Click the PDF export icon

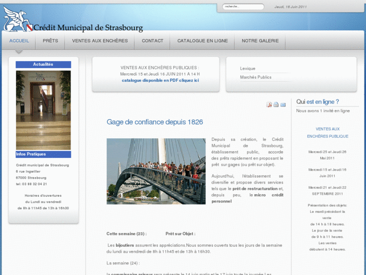[269, 104]
